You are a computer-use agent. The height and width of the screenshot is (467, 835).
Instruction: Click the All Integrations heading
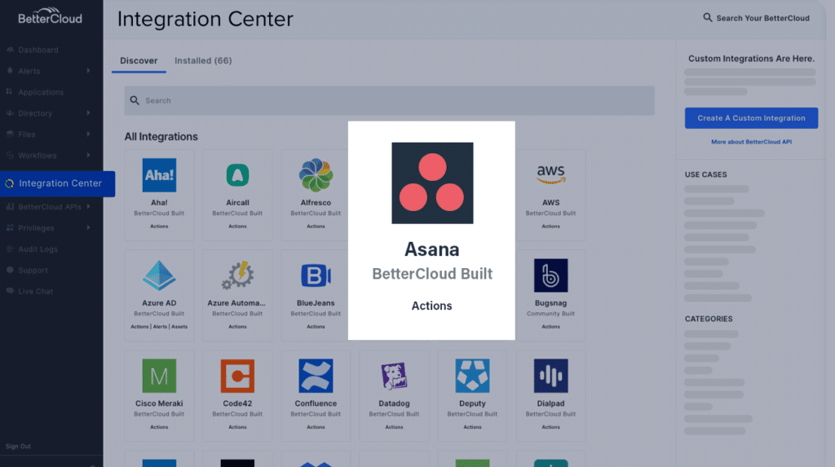tap(161, 136)
